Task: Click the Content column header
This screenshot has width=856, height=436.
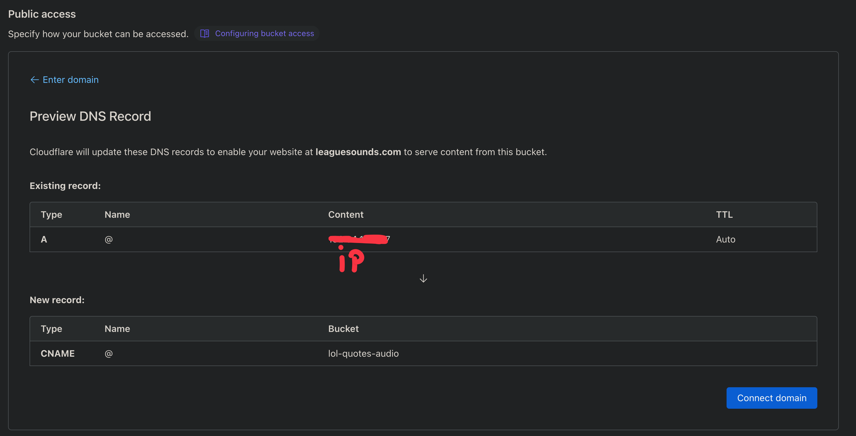Action: tap(346, 214)
